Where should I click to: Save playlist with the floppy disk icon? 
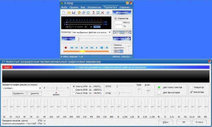[x=73, y=13]
